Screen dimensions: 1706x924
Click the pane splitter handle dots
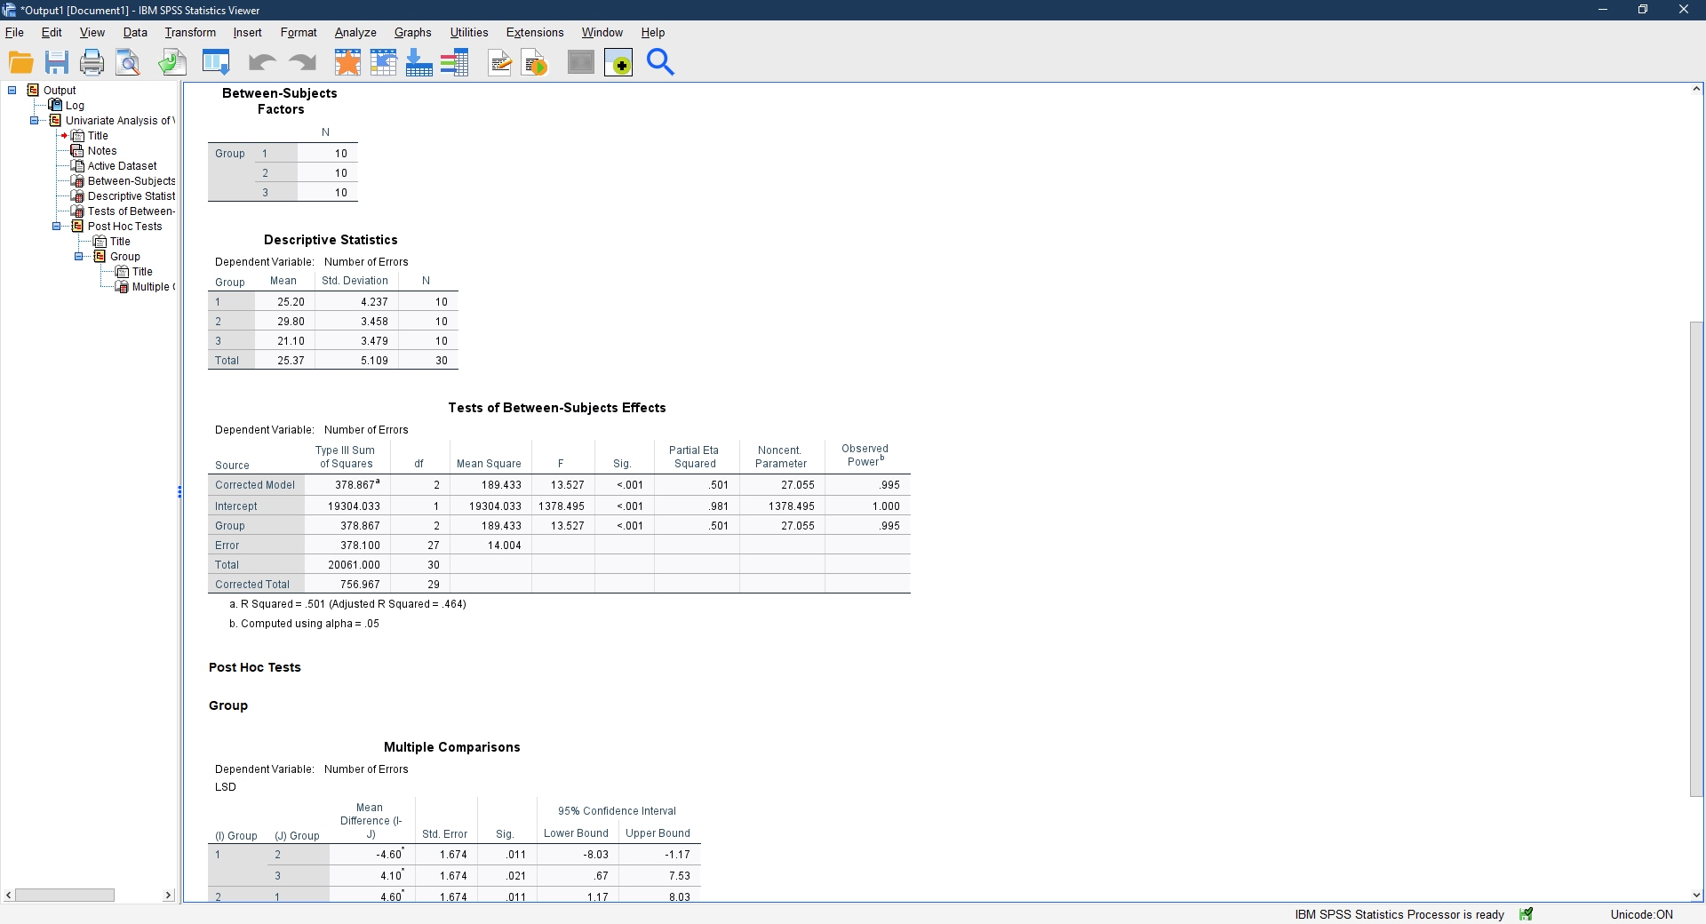click(179, 491)
